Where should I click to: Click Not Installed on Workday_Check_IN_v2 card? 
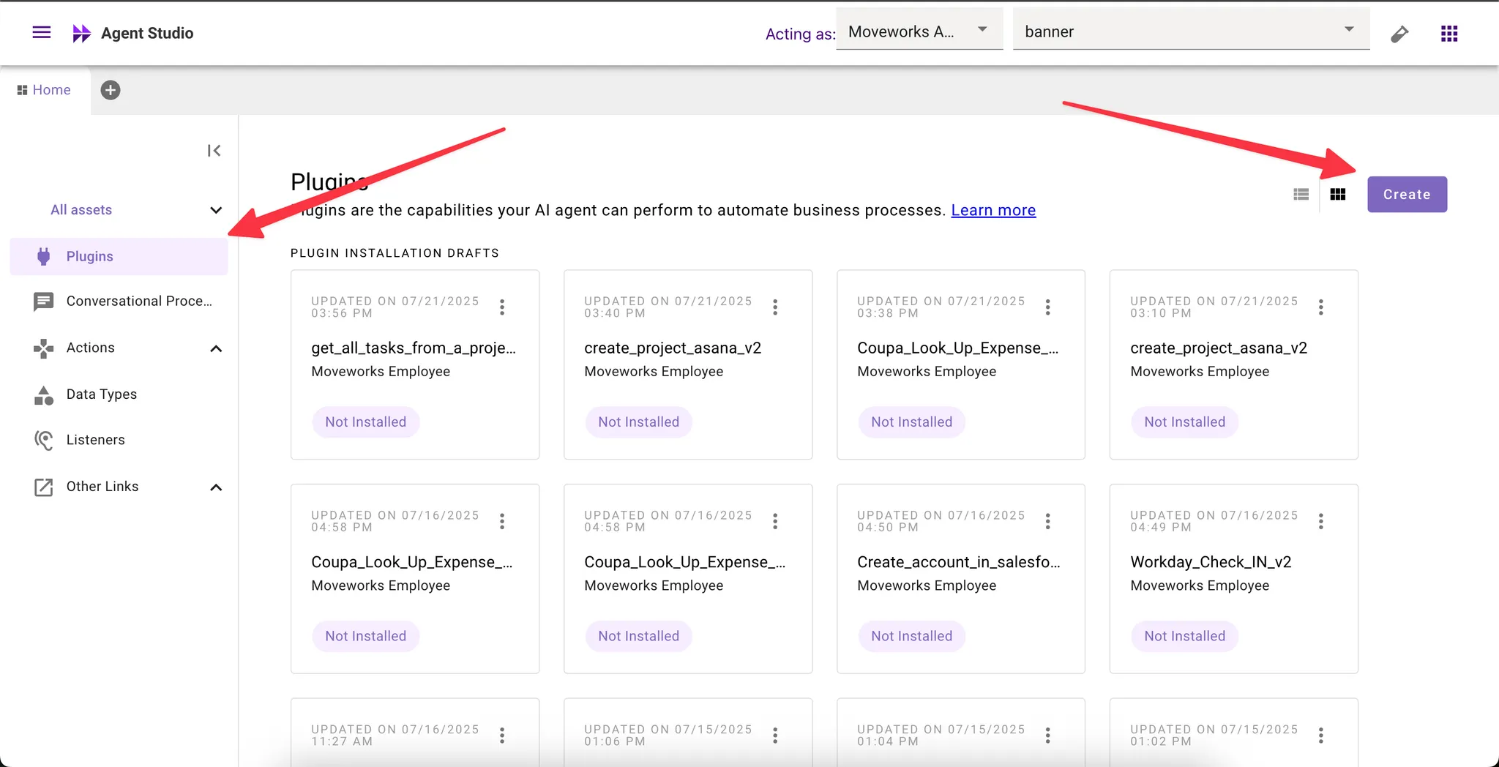point(1185,637)
